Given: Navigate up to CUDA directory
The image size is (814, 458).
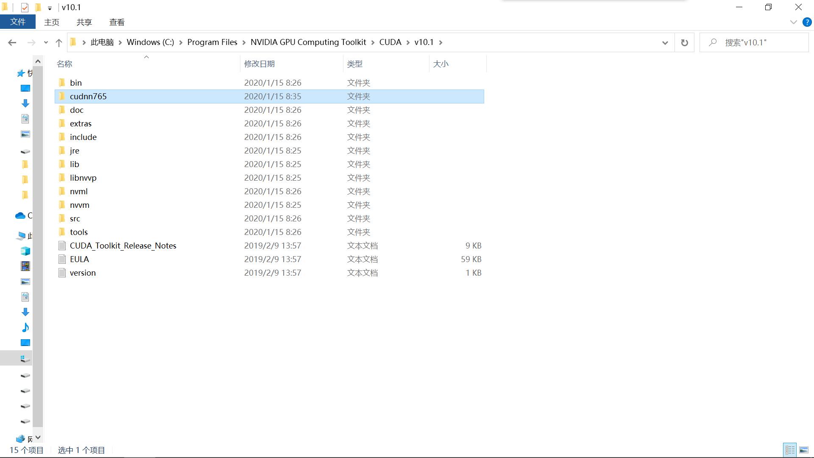Looking at the screenshot, I should point(390,42).
